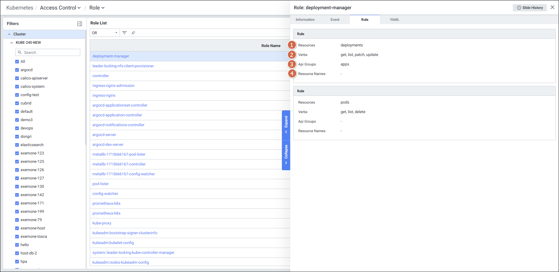Switch to the Information tab
Viewport: 559px width, 272px height.
click(305, 20)
